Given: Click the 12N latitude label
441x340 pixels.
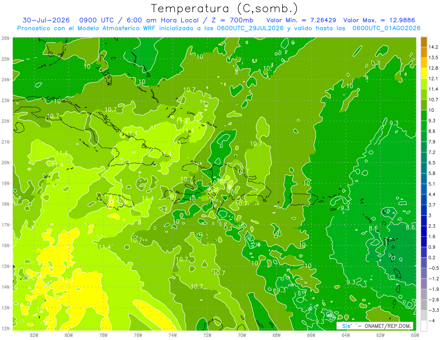Looking at the screenshot, I should point(6,328).
